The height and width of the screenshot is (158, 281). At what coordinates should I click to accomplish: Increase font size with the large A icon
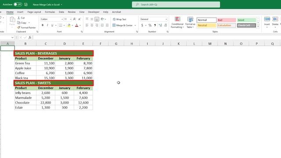pos(75,19)
